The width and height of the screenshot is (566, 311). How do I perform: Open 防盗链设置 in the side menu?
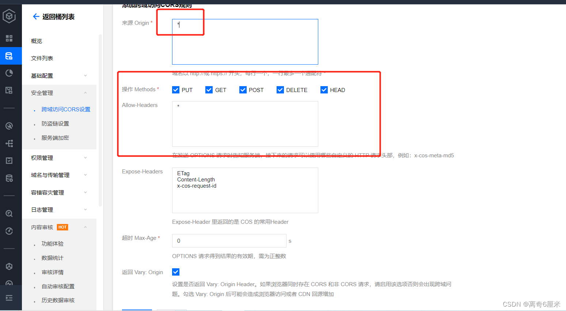[x=55, y=123]
